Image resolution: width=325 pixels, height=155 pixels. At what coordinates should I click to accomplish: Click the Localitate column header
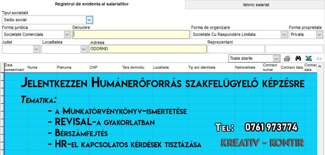click(170, 67)
